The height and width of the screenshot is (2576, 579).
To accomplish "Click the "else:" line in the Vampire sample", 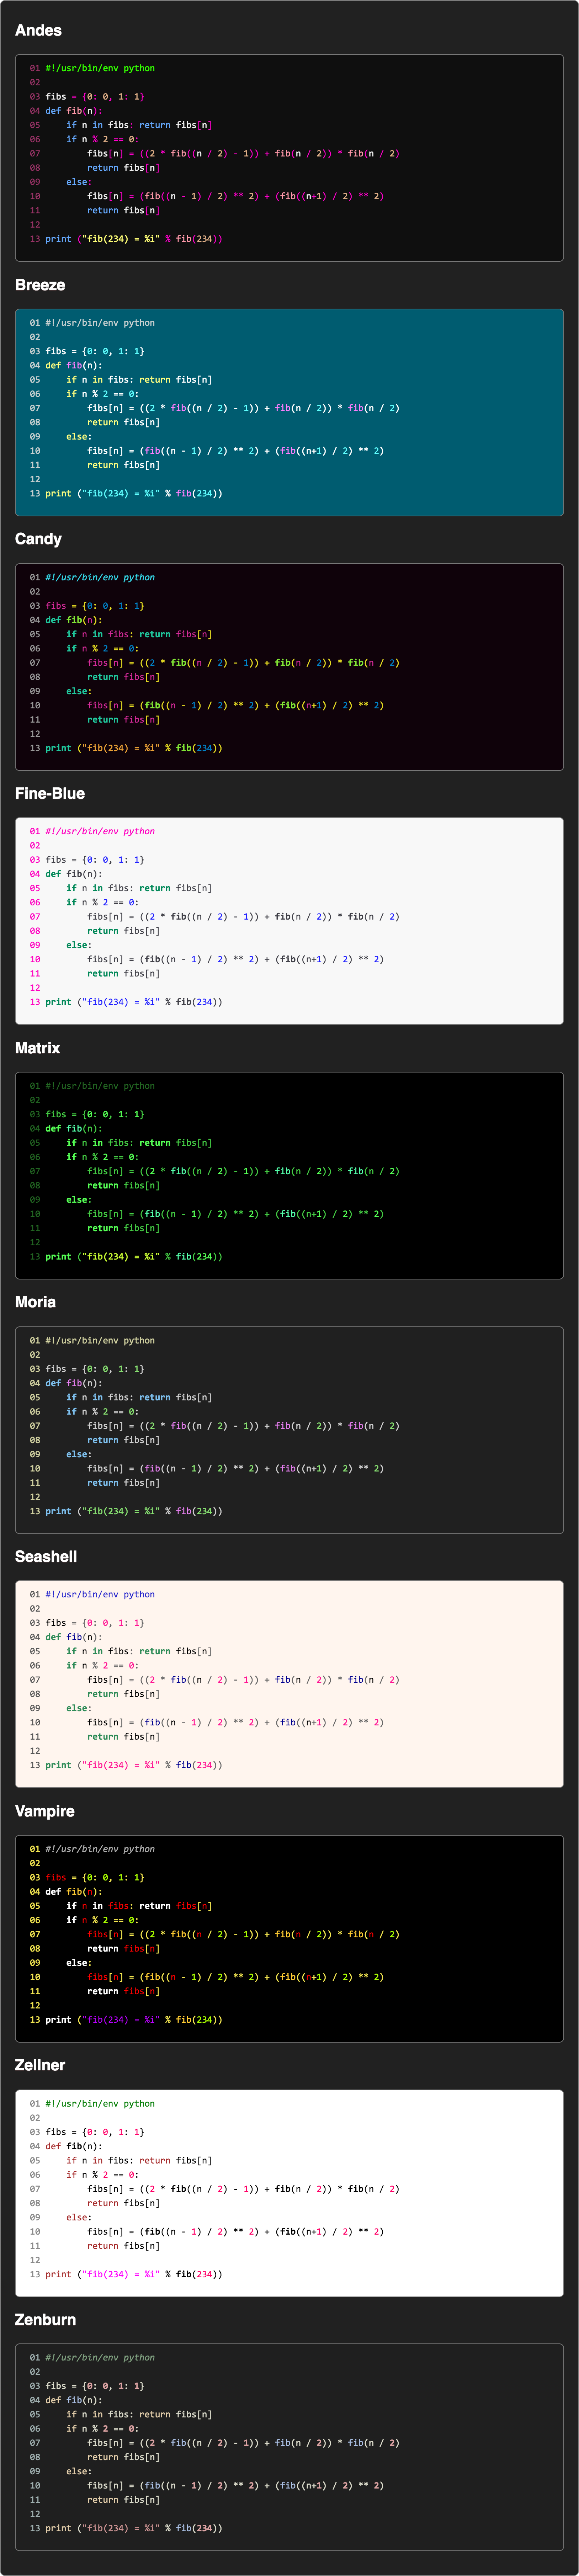I will point(79,1963).
